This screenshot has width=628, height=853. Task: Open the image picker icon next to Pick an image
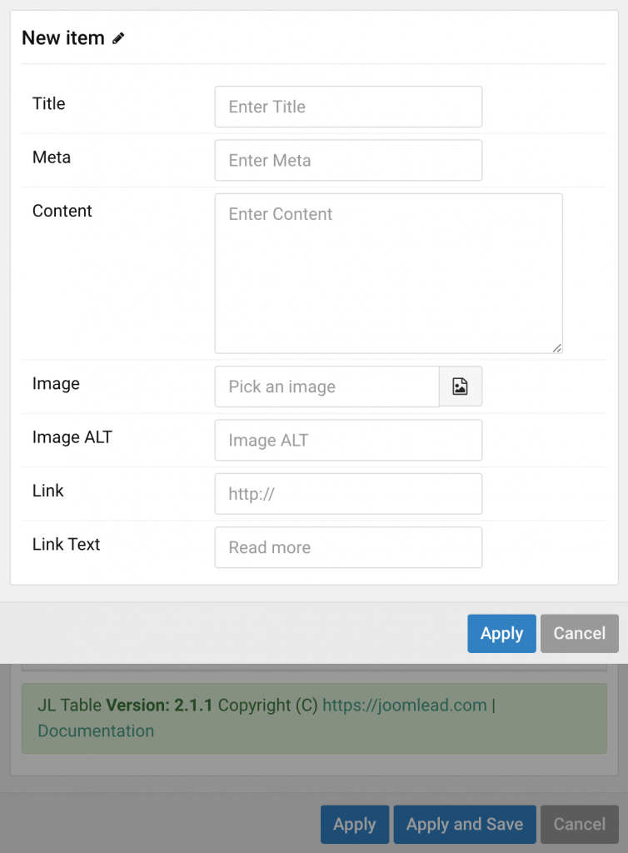(x=461, y=386)
